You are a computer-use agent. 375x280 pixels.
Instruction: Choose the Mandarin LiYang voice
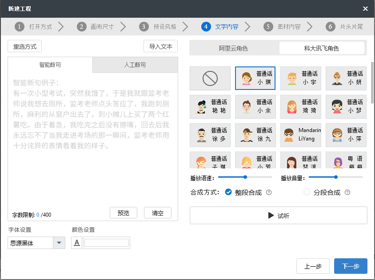point(301,135)
